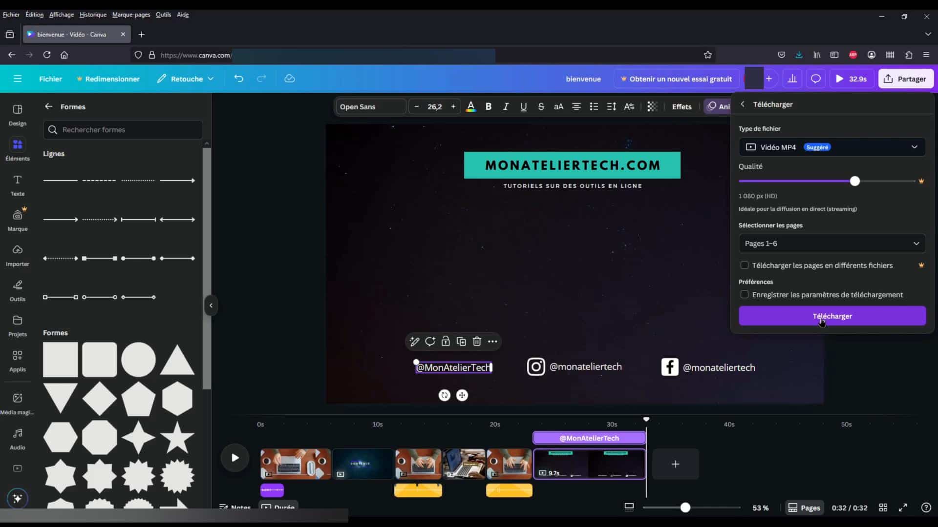Expand the Retouche dropdown

click(186, 79)
